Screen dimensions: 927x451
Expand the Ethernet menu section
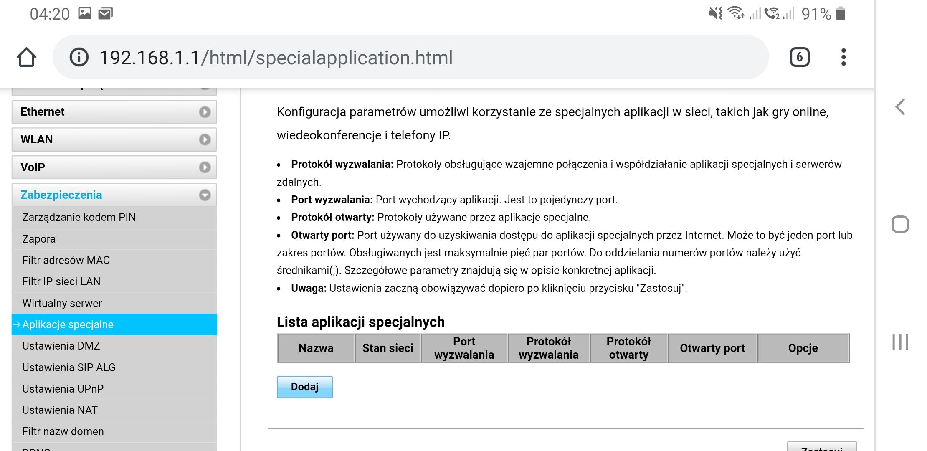tap(114, 112)
